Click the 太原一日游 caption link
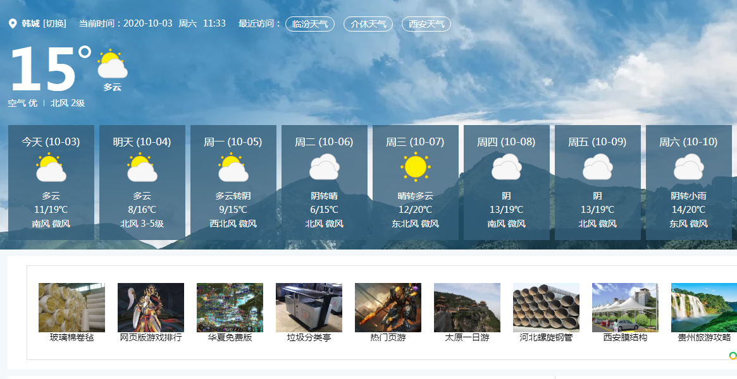 pos(468,337)
